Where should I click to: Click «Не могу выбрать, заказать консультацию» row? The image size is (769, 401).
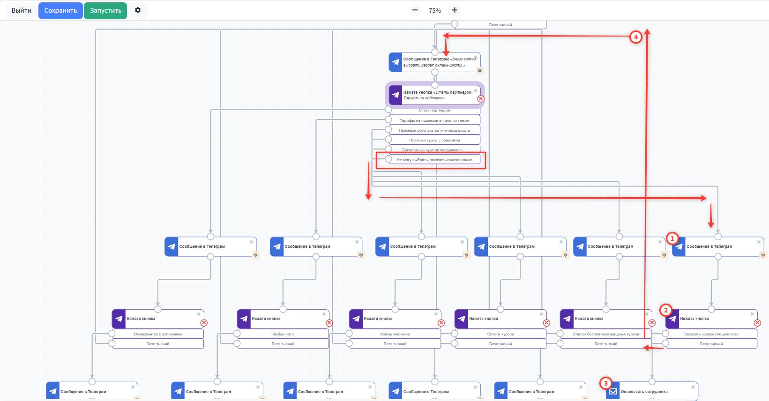(434, 160)
